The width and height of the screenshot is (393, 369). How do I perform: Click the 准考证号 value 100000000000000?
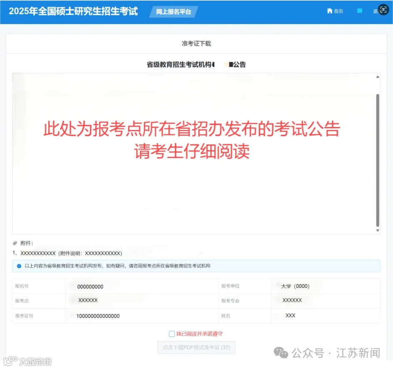(x=98, y=316)
